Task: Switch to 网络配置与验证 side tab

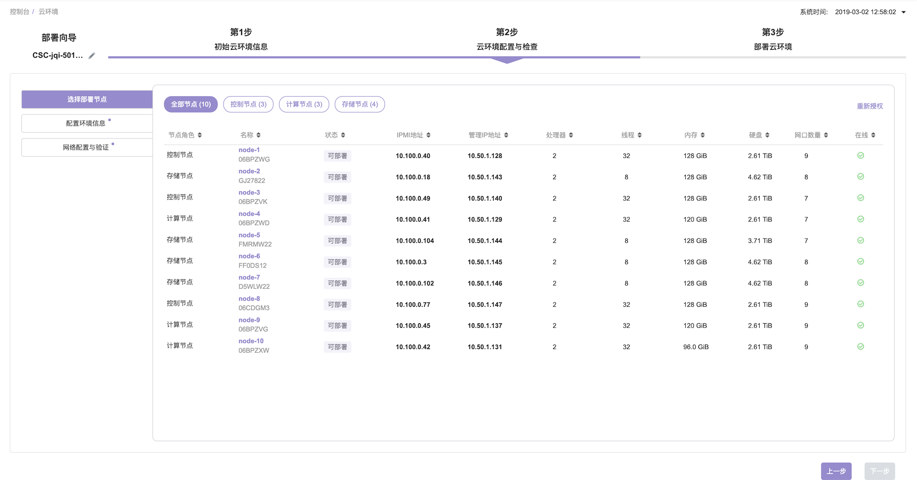Action: (x=86, y=147)
